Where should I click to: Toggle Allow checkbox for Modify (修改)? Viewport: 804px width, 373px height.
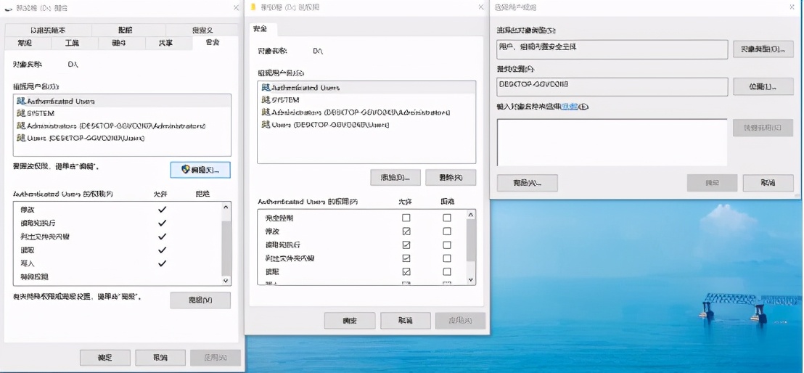point(406,231)
